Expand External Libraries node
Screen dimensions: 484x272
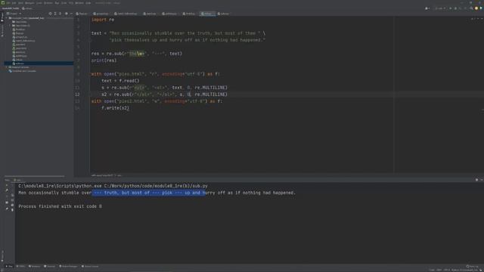pyautogui.click(x=7, y=67)
